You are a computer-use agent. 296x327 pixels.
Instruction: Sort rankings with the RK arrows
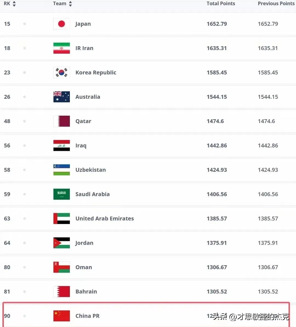(x=14, y=4)
